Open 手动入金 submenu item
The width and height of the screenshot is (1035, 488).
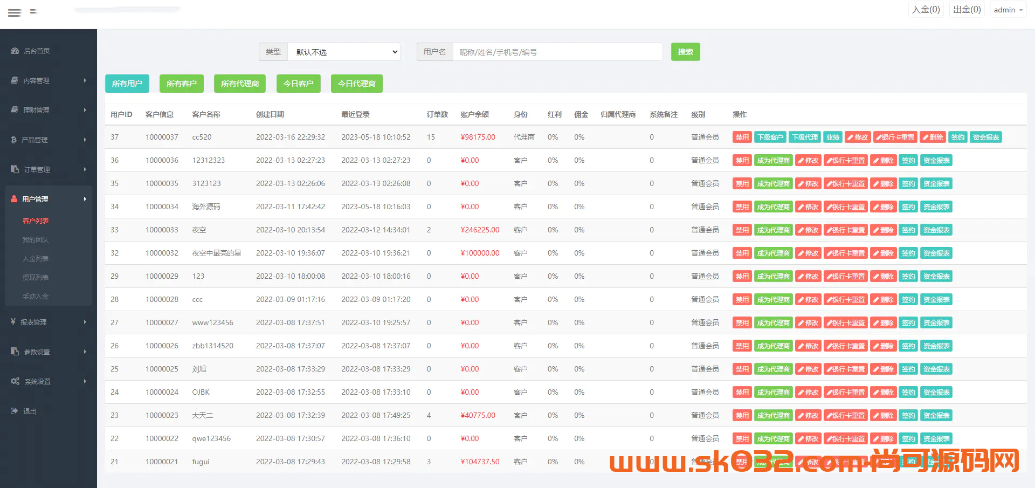pos(36,296)
